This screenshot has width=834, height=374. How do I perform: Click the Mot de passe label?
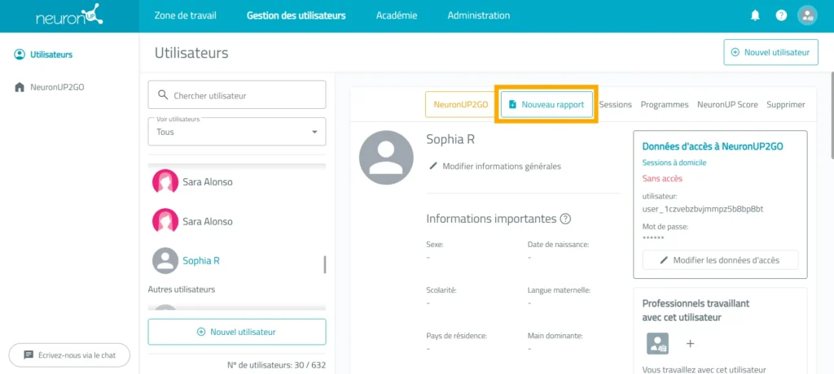[665, 226]
